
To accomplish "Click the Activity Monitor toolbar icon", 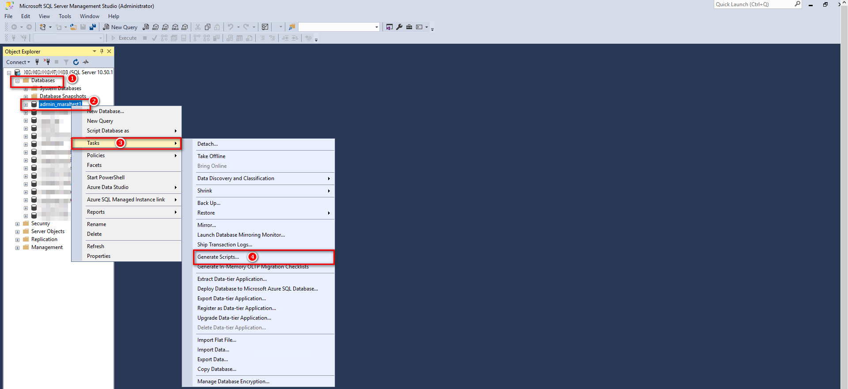I will click(x=265, y=27).
